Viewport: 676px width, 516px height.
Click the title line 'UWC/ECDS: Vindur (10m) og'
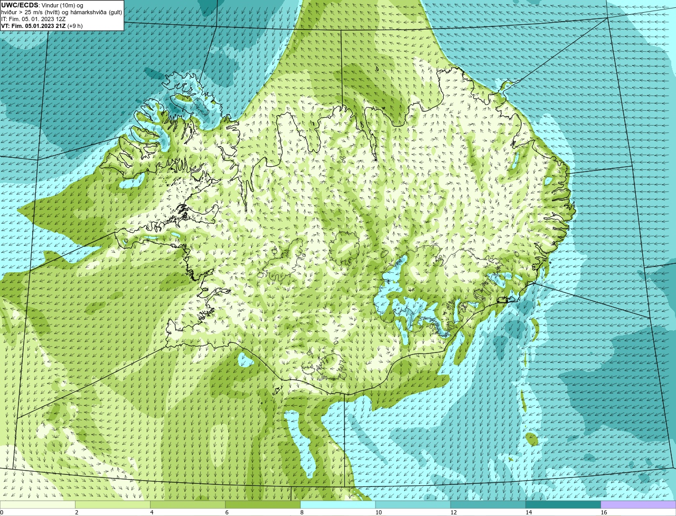(42, 5)
